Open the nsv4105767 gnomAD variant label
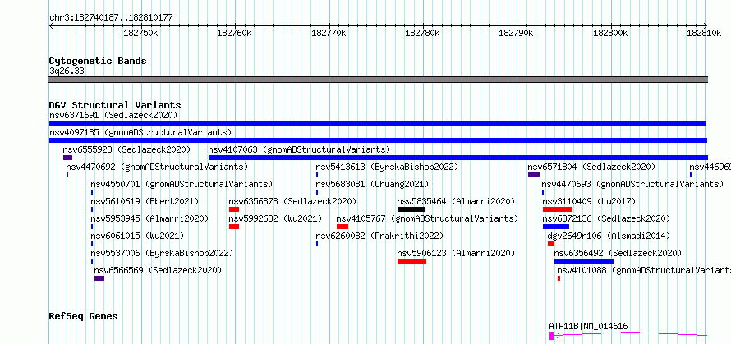The image size is (731, 344). (x=427, y=218)
